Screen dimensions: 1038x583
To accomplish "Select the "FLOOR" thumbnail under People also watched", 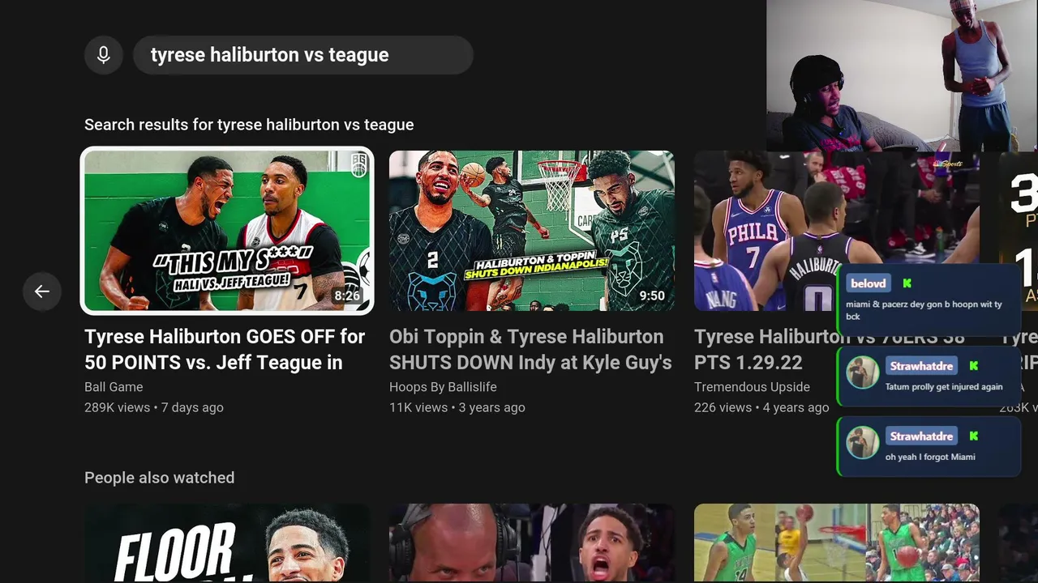I will (227, 543).
